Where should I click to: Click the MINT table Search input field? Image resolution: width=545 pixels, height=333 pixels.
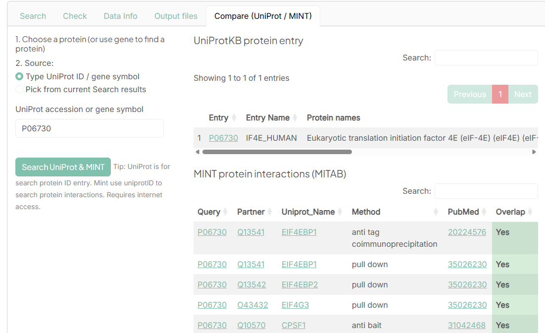(486, 191)
